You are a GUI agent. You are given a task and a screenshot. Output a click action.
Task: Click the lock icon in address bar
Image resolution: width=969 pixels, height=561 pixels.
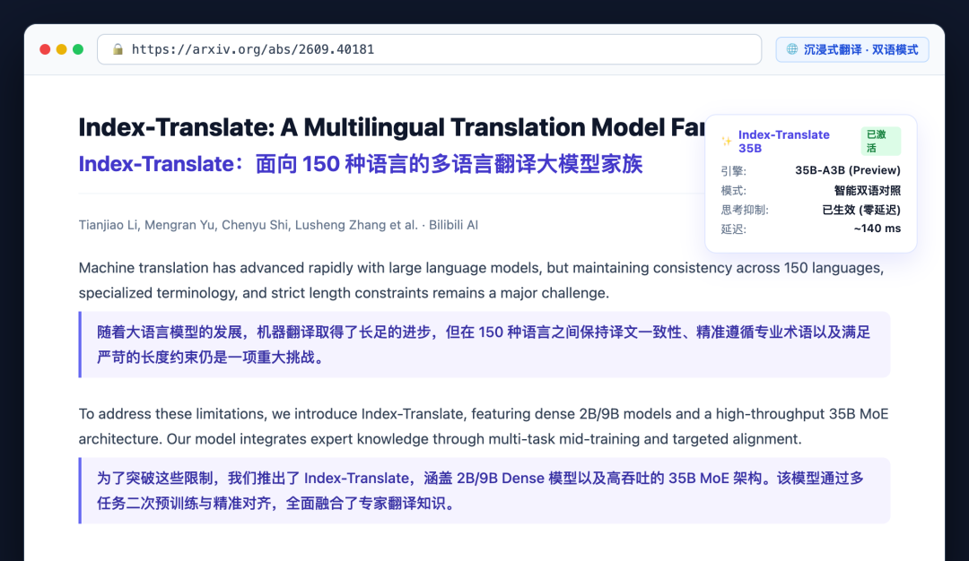(x=118, y=49)
